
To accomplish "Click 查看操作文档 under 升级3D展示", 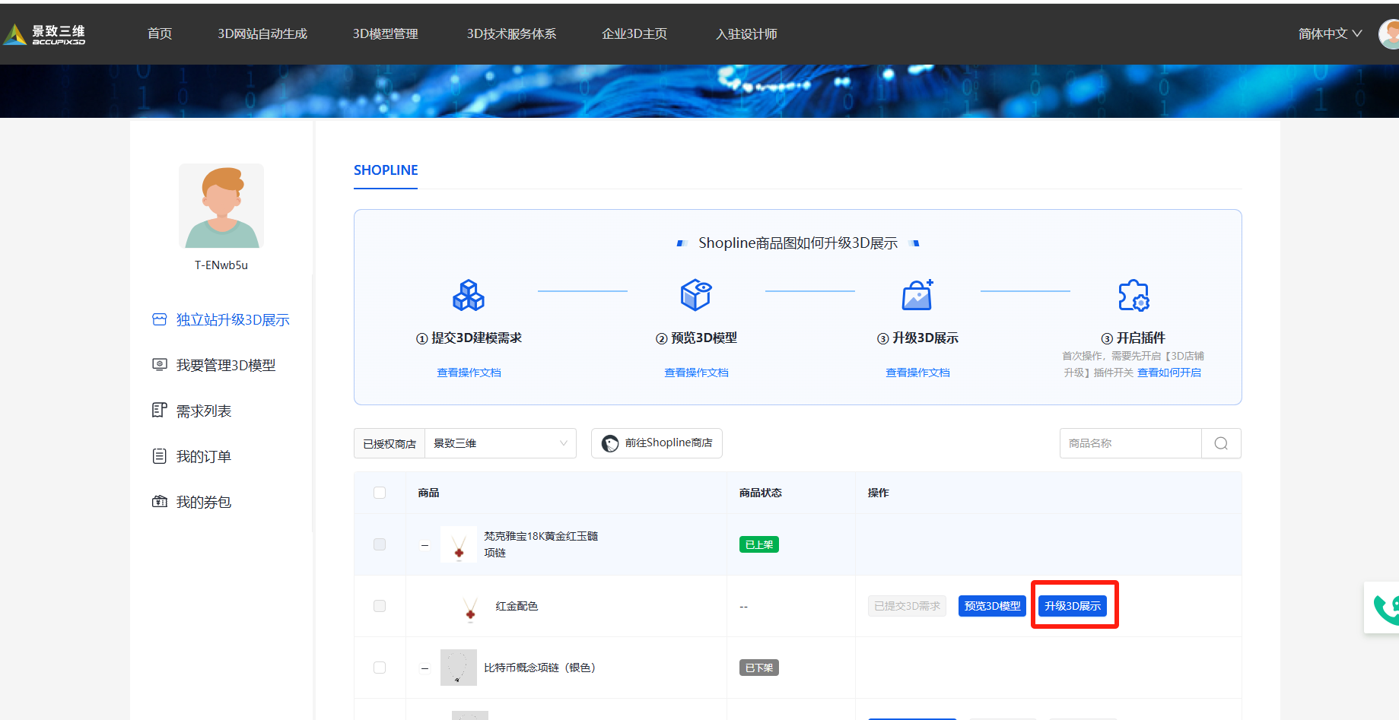I will click(x=917, y=373).
